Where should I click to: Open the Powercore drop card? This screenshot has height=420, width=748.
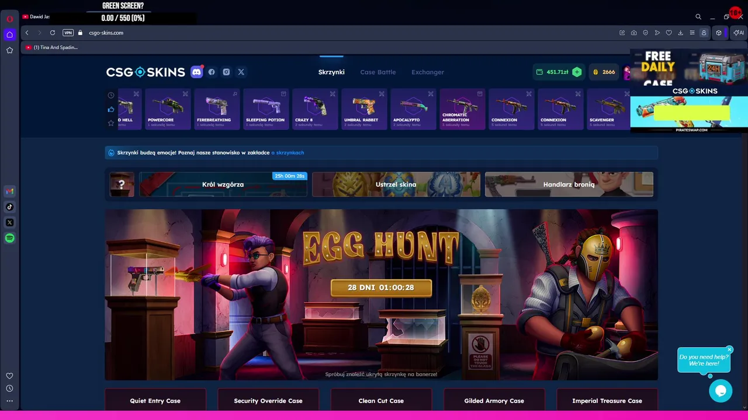click(168, 109)
